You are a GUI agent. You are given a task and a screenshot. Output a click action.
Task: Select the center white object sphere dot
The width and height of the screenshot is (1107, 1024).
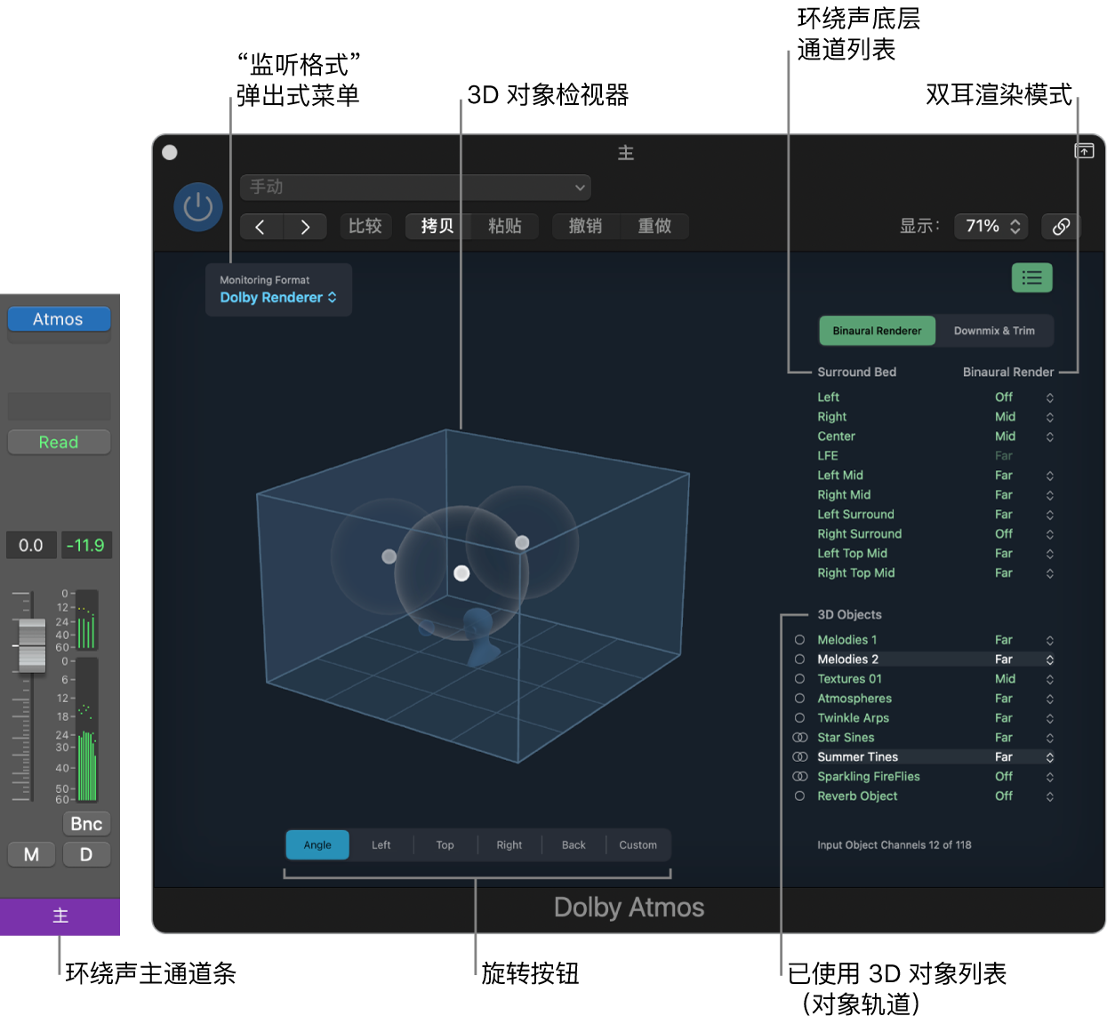click(x=461, y=573)
